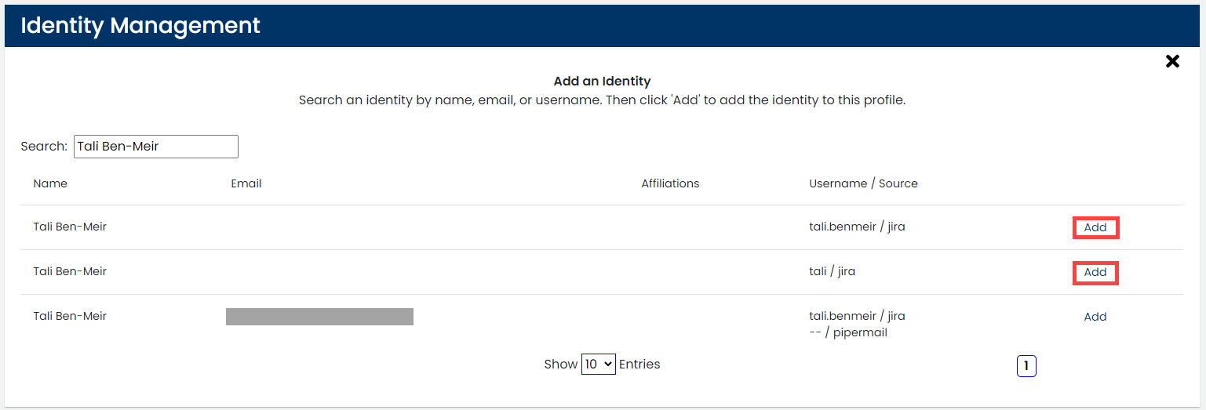Add the identity with pipermail source
The height and width of the screenshot is (410, 1206).
(1095, 317)
